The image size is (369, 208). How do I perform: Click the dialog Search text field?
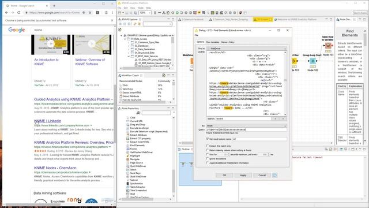(x=243, y=118)
